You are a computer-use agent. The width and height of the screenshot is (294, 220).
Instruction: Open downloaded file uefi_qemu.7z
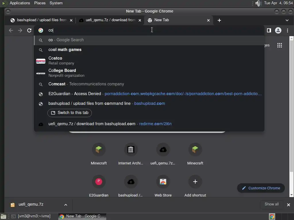tap(31, 205)
